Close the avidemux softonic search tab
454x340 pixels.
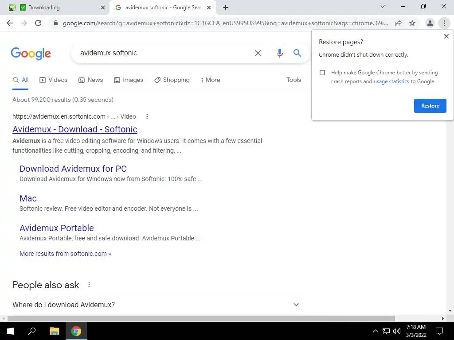(209, 8)
